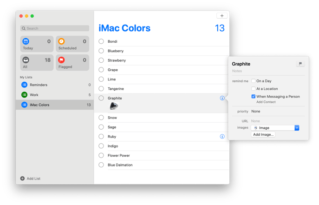Click the Add List plus icon
Image resolution: width=319 pixels, height=205 pixels.
click(x=22, y=179)
